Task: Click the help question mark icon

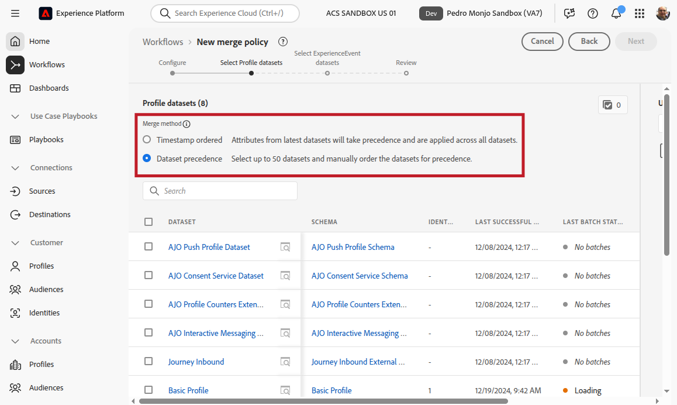Action: (x=593, y=13)
